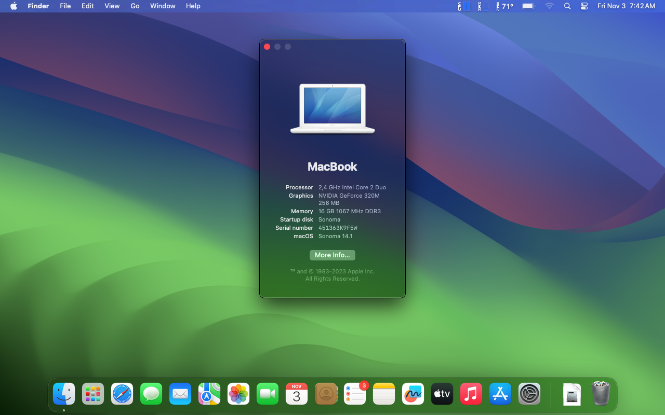Click the battery status icon

tap(529, 6)
